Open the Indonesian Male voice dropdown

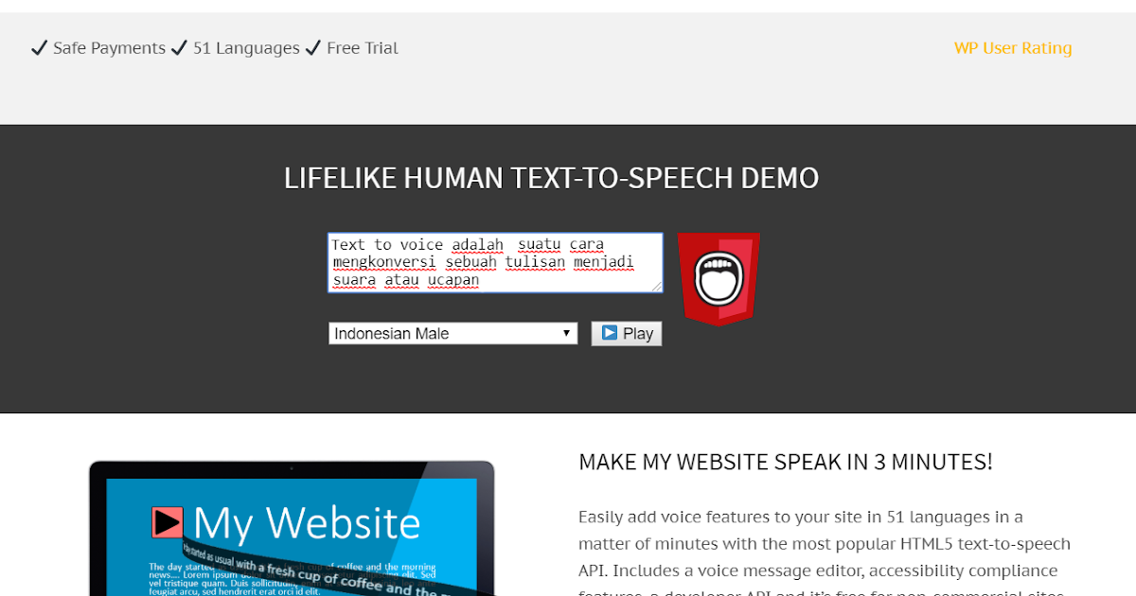pyautogui.click(x=453, y=333)
